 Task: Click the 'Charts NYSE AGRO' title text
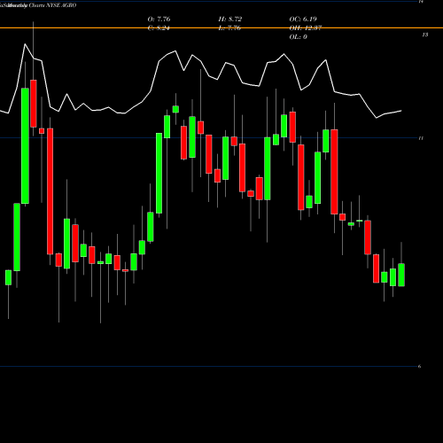52,5
